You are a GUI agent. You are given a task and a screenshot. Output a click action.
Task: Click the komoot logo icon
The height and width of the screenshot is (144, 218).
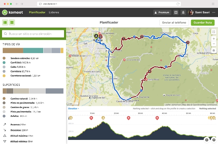coord(5,13)
